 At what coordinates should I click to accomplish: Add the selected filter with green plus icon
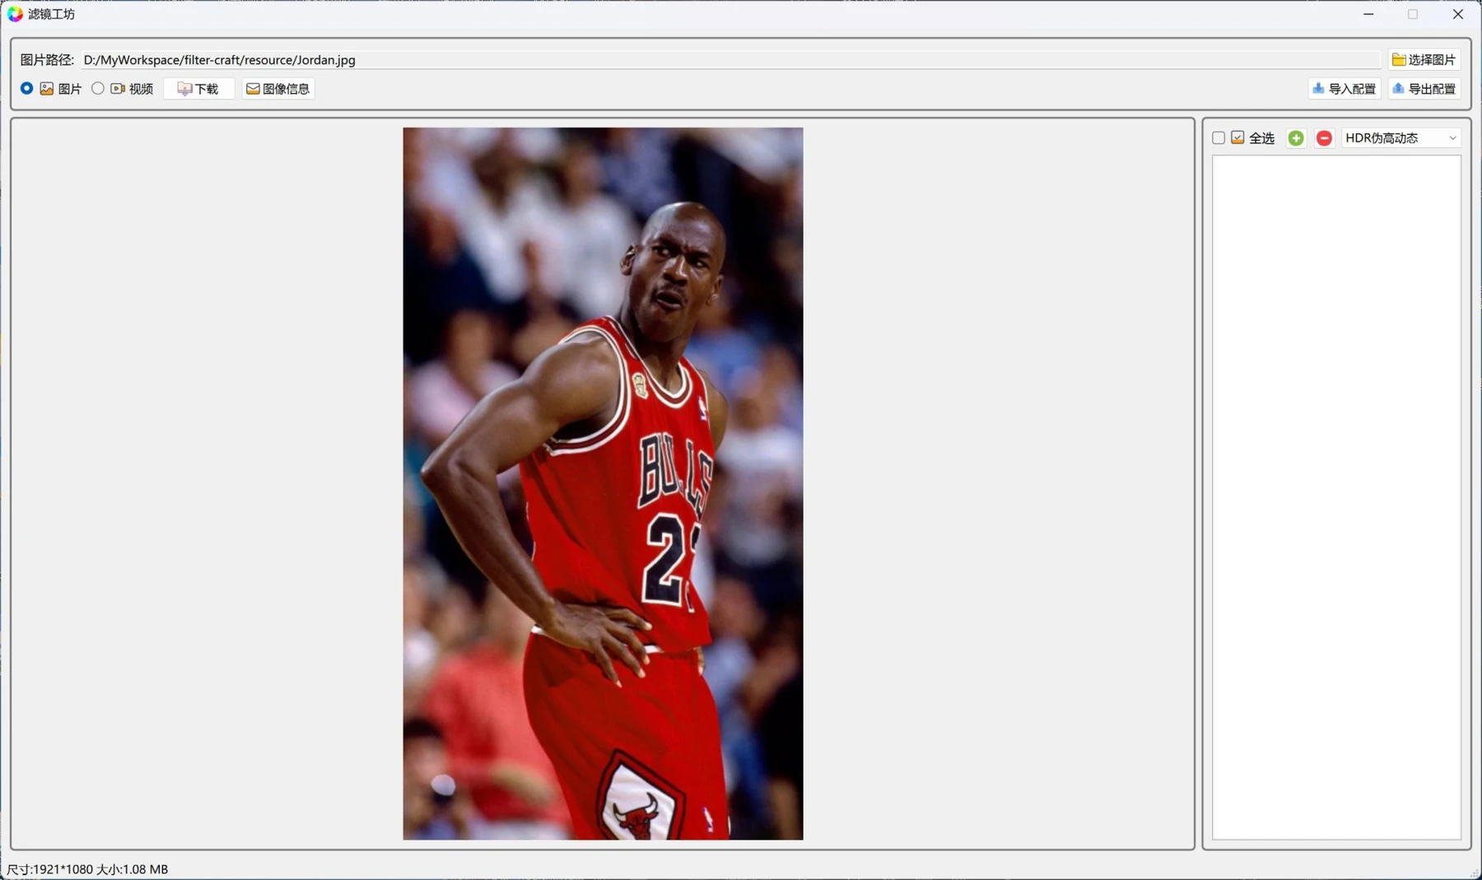[1296, 138]
